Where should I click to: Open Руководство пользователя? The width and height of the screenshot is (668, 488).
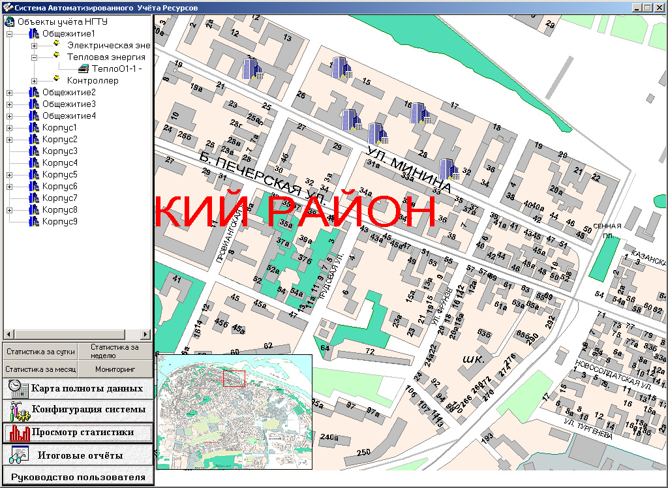tap(78, 477)
